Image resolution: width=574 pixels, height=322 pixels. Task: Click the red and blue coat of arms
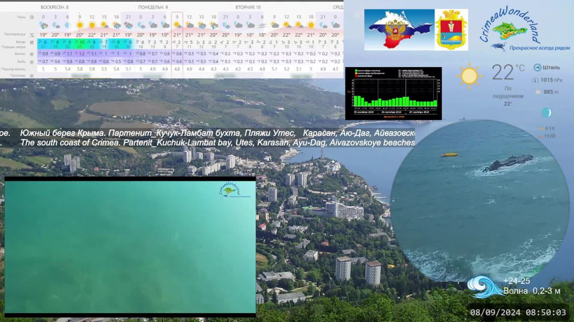coord(452,30)
